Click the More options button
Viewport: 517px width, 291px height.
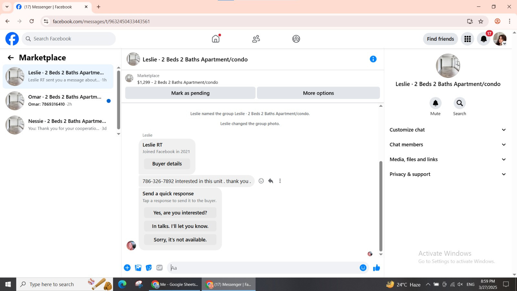coord(318,93)
